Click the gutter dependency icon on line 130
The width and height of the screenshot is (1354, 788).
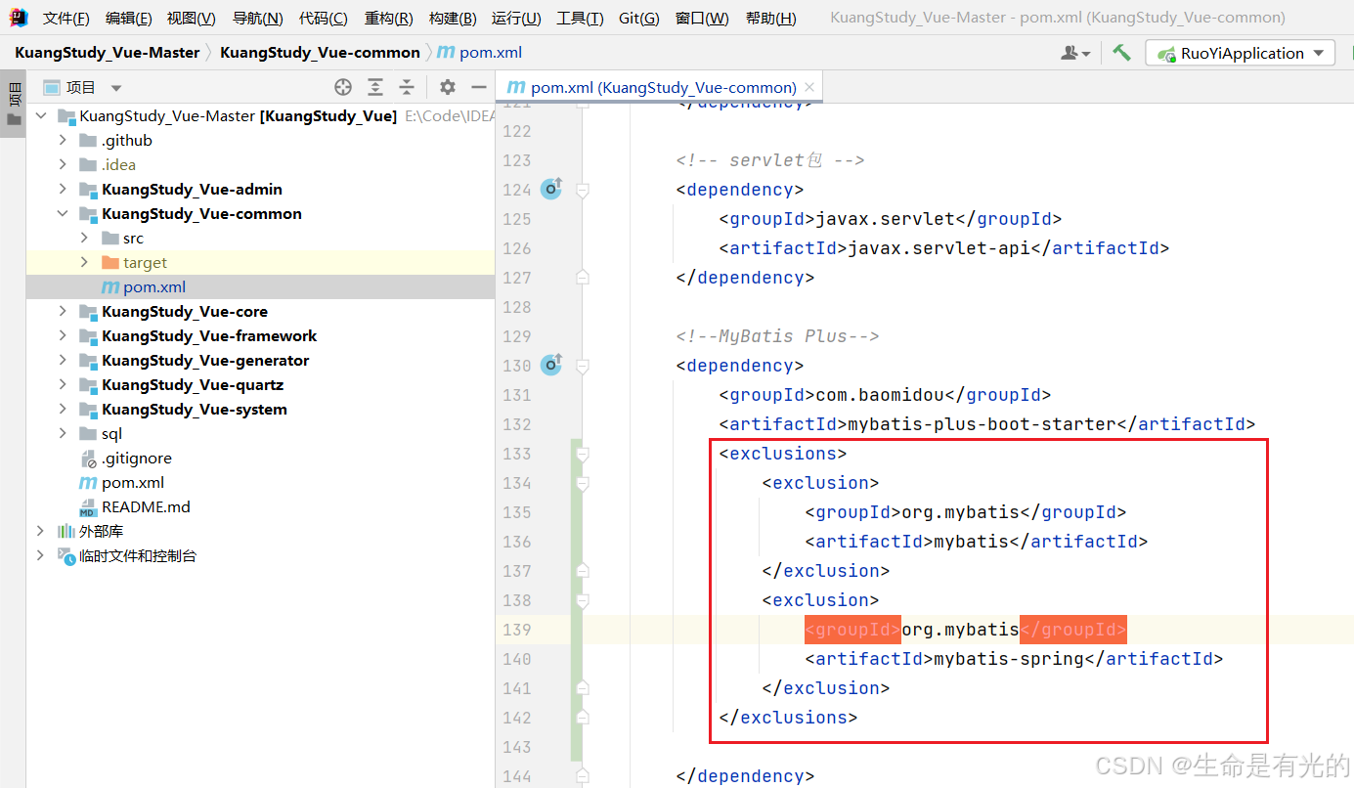click(551, 365)
